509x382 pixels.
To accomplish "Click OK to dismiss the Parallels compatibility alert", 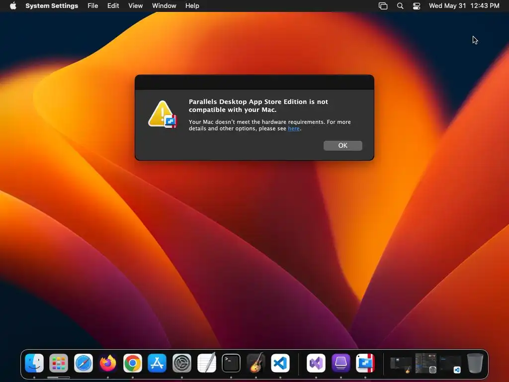I will pos(343,146).
